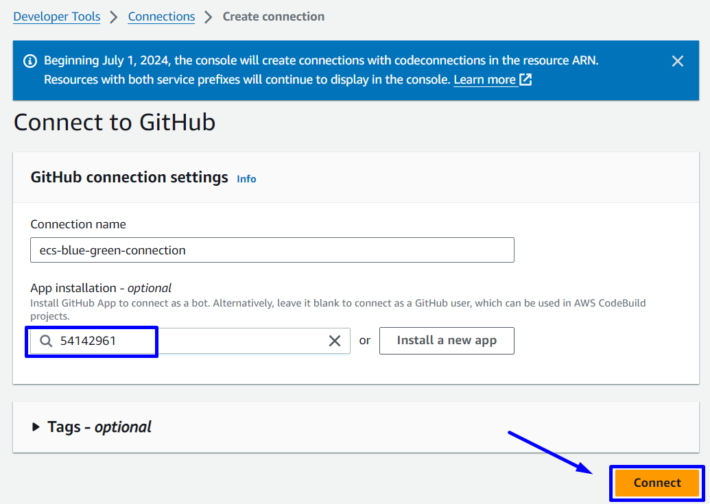Clear the App installation value 54142961

click(x=335, y=341)
